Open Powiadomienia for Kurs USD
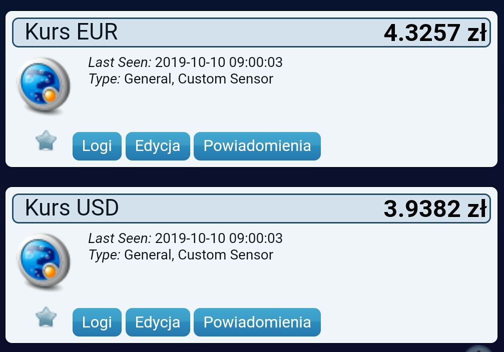 click(257, 322)
